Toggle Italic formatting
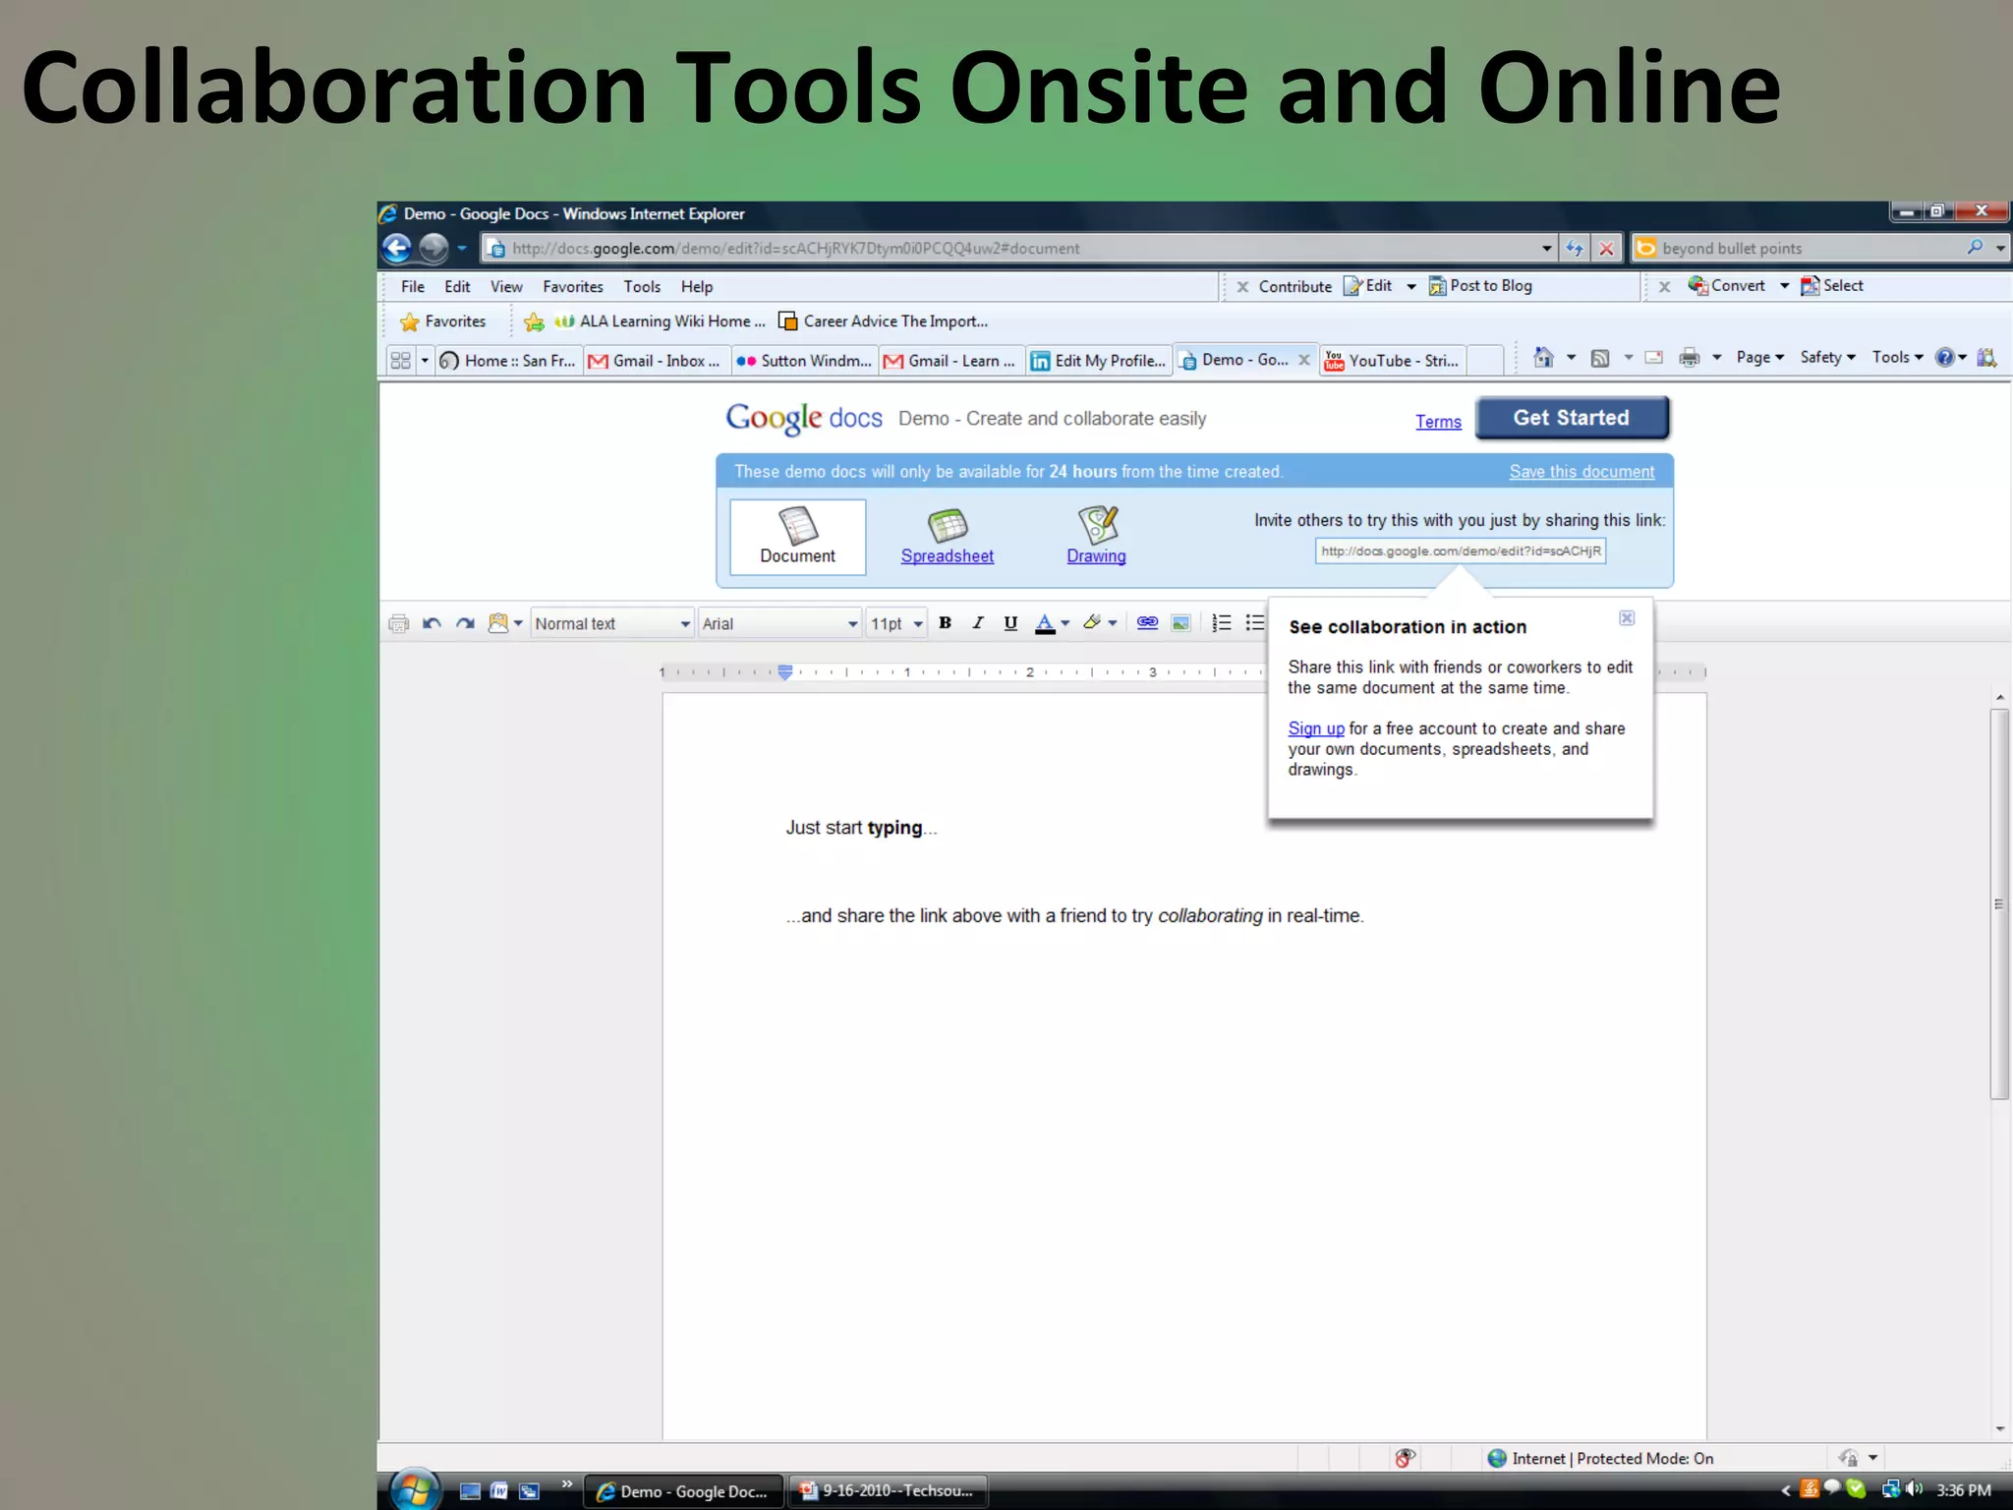 (x=978, y=622)
